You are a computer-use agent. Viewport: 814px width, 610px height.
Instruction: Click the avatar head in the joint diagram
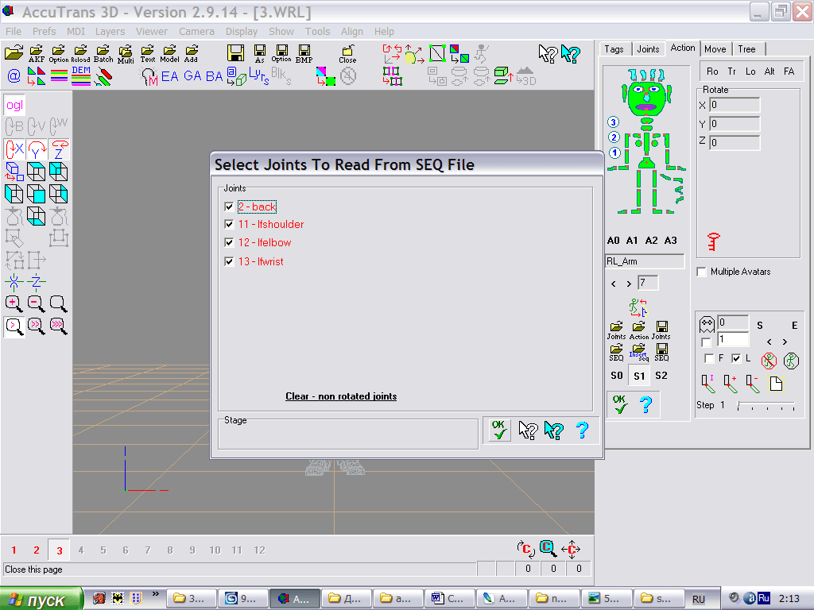(646, 96)
